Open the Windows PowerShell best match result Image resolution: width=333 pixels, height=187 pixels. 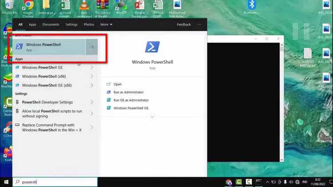click(49, 47)
